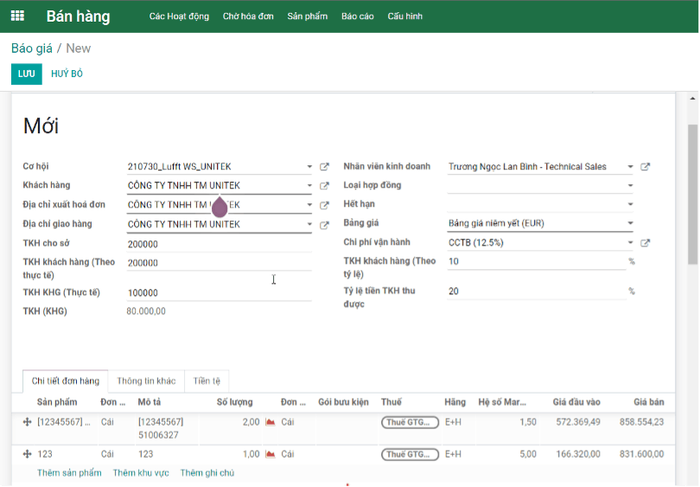The height and width of the screenshot is (487, 700).
Task: Open the Báo cáo menu
Action: click(x=358, y=16)
